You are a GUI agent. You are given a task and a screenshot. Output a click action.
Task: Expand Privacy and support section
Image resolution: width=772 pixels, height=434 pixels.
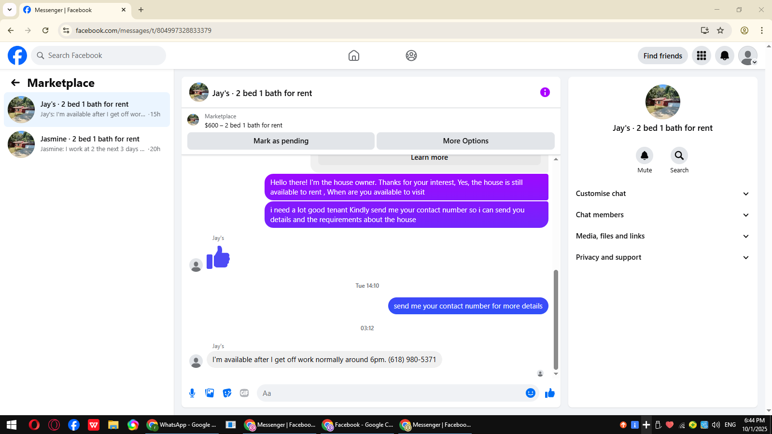[x=662, y=257]
